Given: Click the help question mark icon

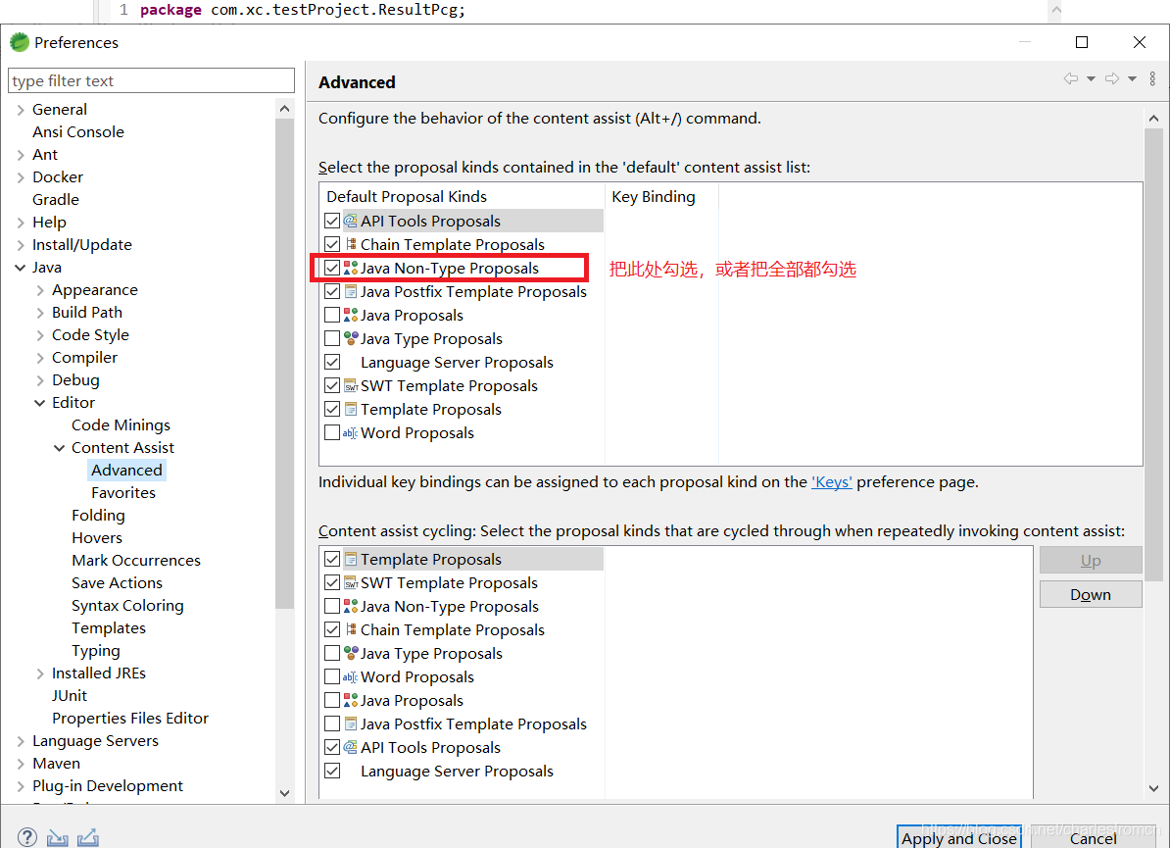Looking at the screenshot, I should point(26,837).
